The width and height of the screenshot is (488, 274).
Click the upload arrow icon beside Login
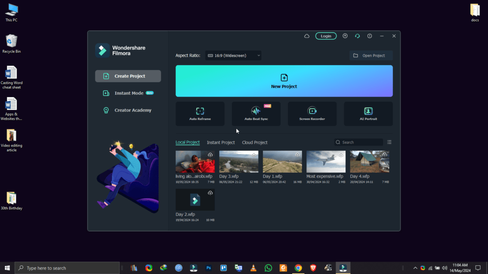click(x=345, y=36)
